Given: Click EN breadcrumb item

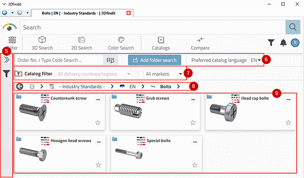Looking at the screenshot, I should (133, 87).
